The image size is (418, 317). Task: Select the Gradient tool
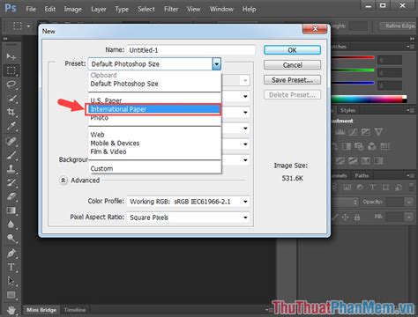[x=11, y=210]
